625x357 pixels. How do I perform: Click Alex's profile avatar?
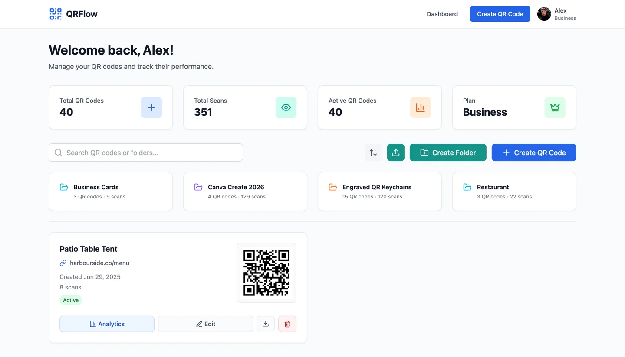coord(544,14)
